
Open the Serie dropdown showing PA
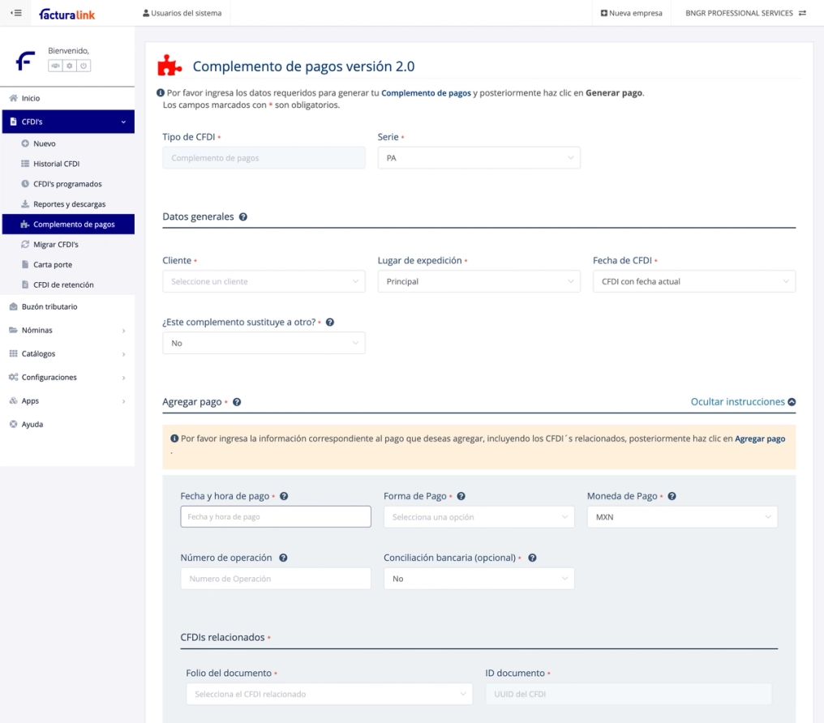(x=479, y=158)
